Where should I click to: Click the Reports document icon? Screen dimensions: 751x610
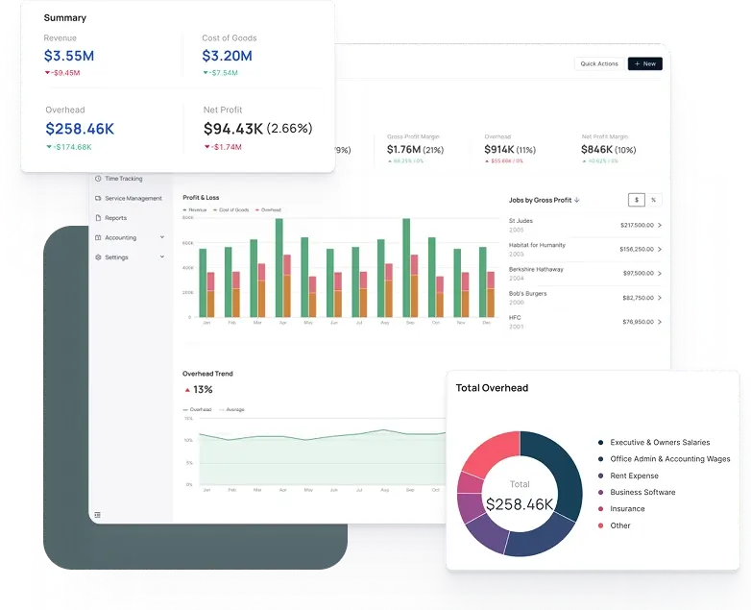coord(98,217)
